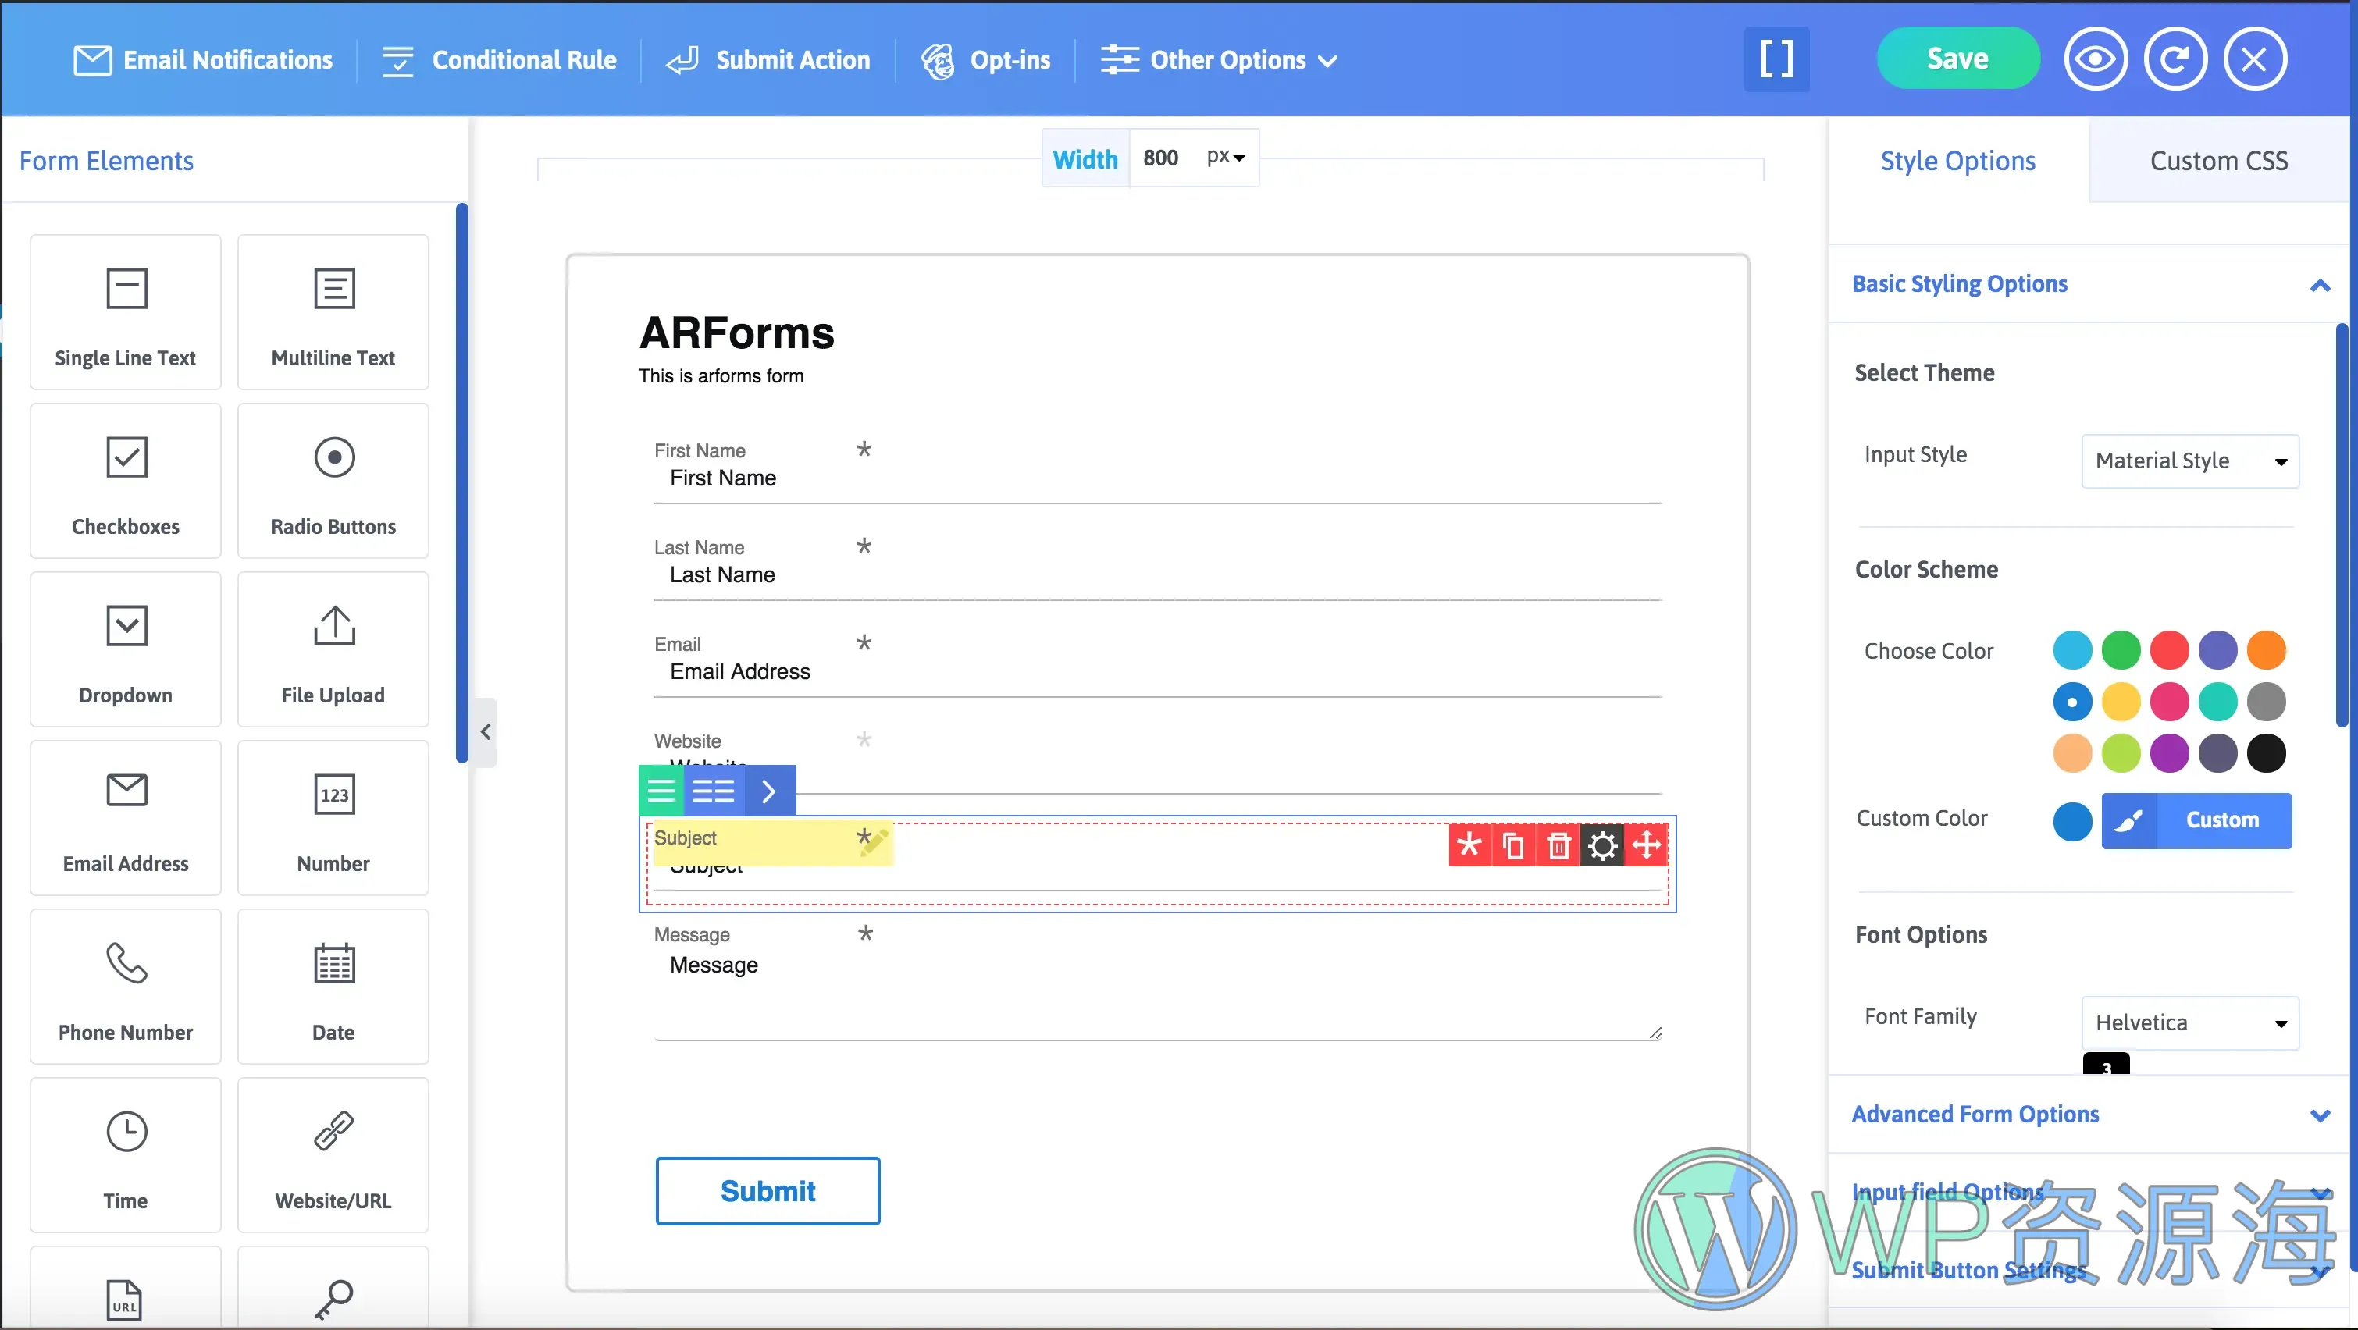Switch to the Custom CSS tab
This screenshot has width=2358, height=1330.
point(2218,161)
